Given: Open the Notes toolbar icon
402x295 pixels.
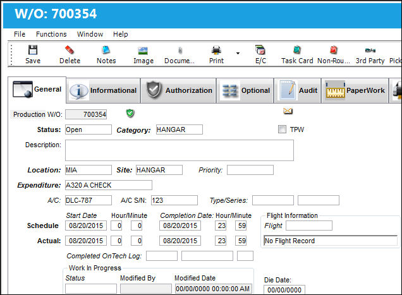Looking at the screenshot, I should [106, 50].
